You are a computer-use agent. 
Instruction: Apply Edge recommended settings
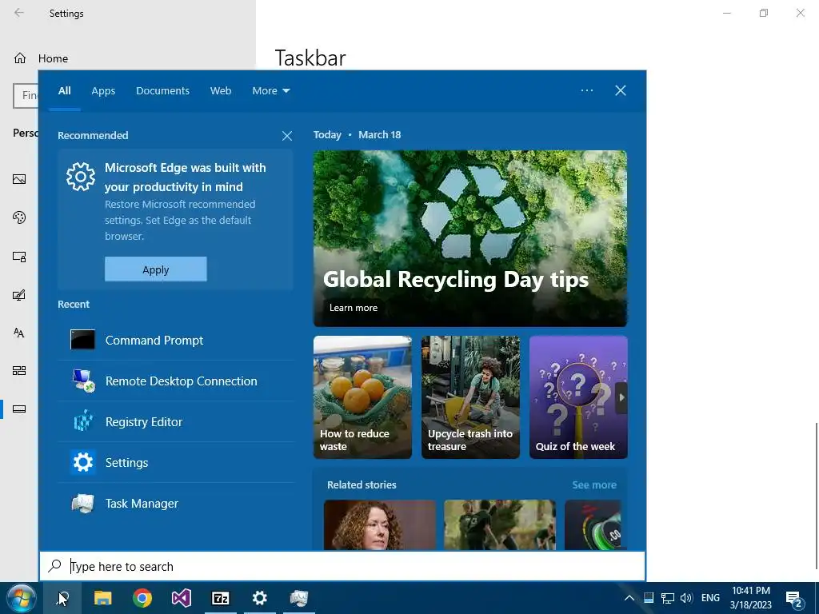(x=156, y=269)
